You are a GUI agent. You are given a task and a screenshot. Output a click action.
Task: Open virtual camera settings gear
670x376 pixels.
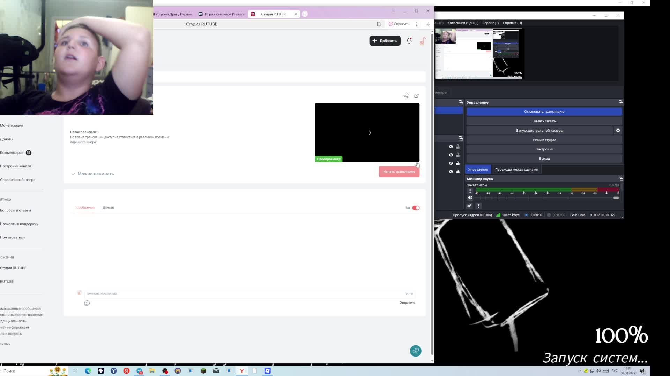click(x=618, y=130)
